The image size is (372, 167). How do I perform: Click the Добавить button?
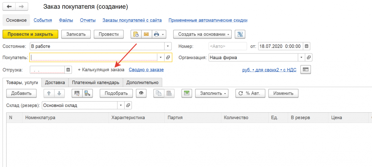tap(21, 93)
